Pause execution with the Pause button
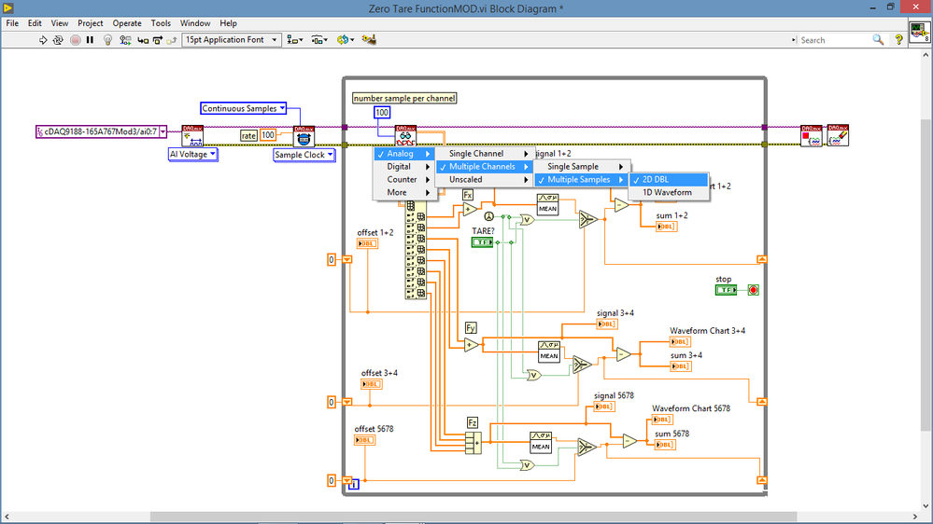 coord(90,40)
